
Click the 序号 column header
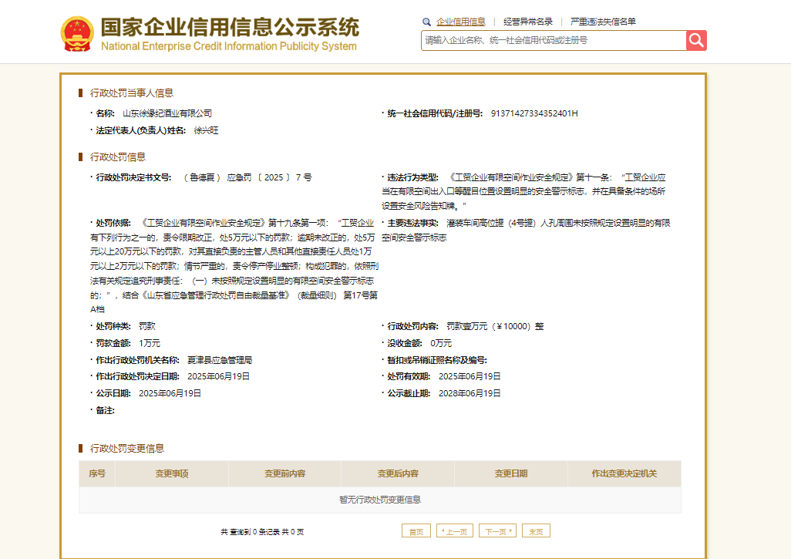[97, 473]
